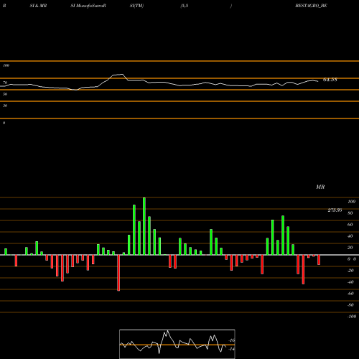
Task: Click the '0 0' zero-line label on MR axis
Action: pyautogui.click(x=352, y=259)
